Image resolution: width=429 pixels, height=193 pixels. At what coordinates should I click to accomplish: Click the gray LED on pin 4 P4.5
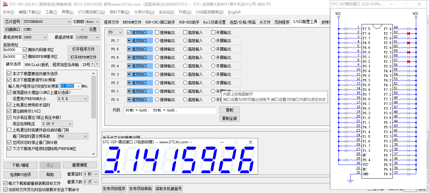[346, 43]
